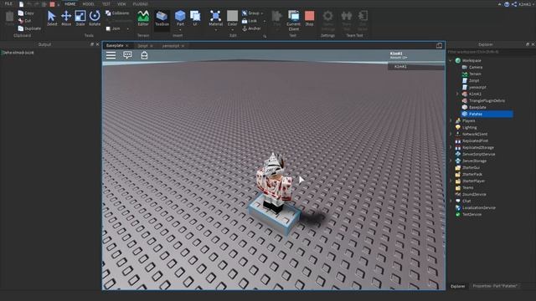Screen dimensions: 536x301
Task: Open the Material picker
Action: 216,17
